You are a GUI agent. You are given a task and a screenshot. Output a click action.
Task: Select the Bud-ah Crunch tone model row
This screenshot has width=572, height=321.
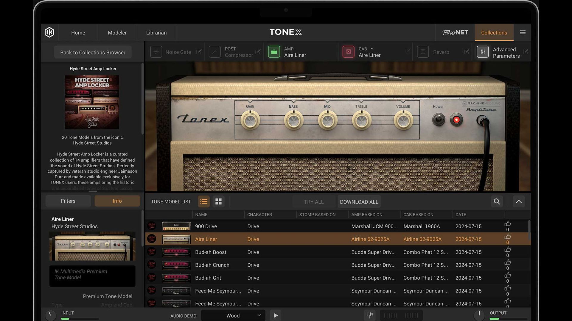point(212,265)
